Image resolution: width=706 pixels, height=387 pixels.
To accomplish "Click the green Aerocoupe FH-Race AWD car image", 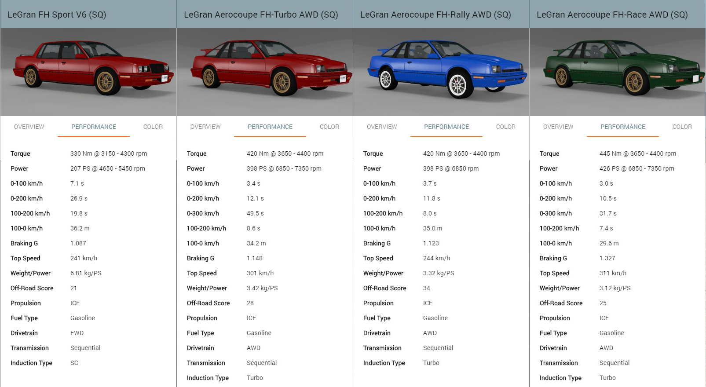I will point(618,72).
